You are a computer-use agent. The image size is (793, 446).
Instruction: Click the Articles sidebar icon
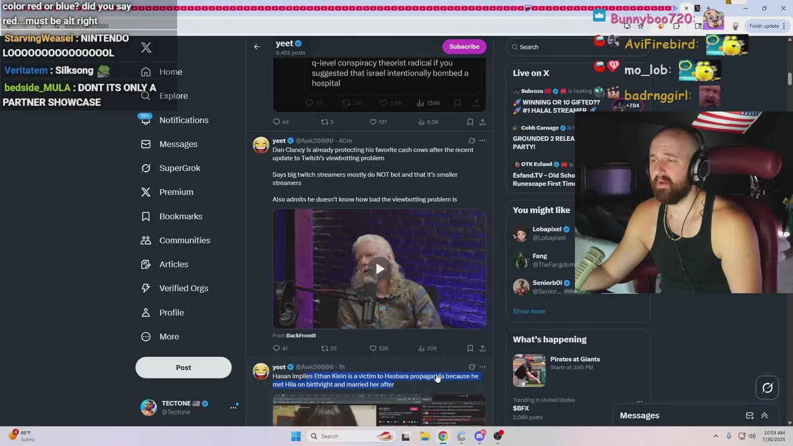tap(146, 265)
